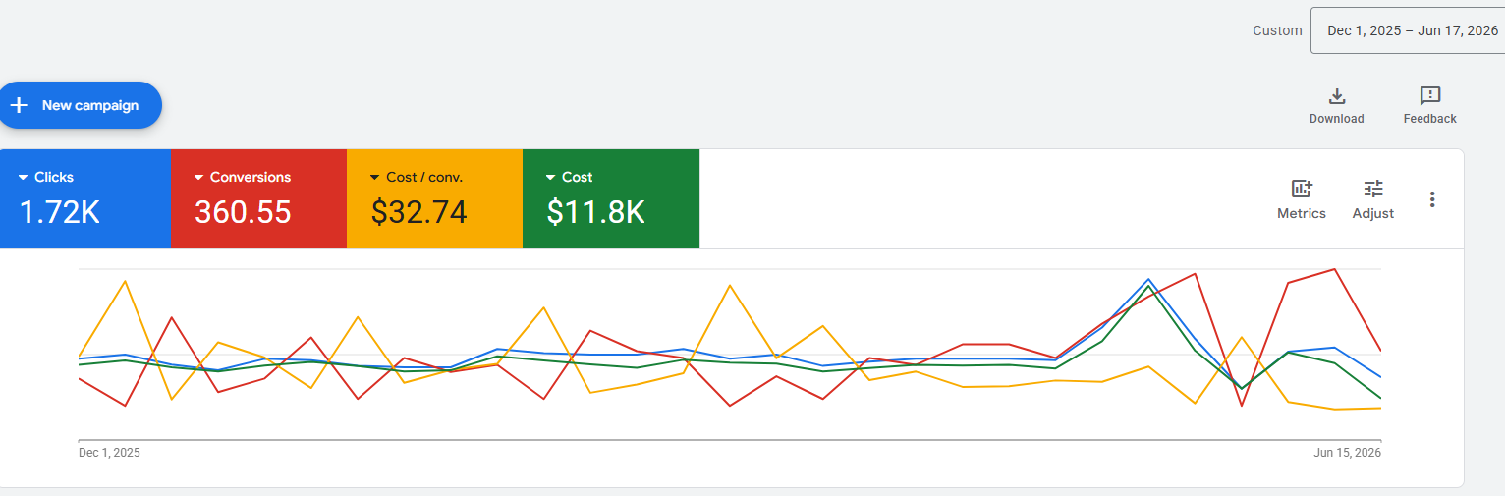
Task: Open the Adjust sliders icon
Action: tap(1372, 189)
